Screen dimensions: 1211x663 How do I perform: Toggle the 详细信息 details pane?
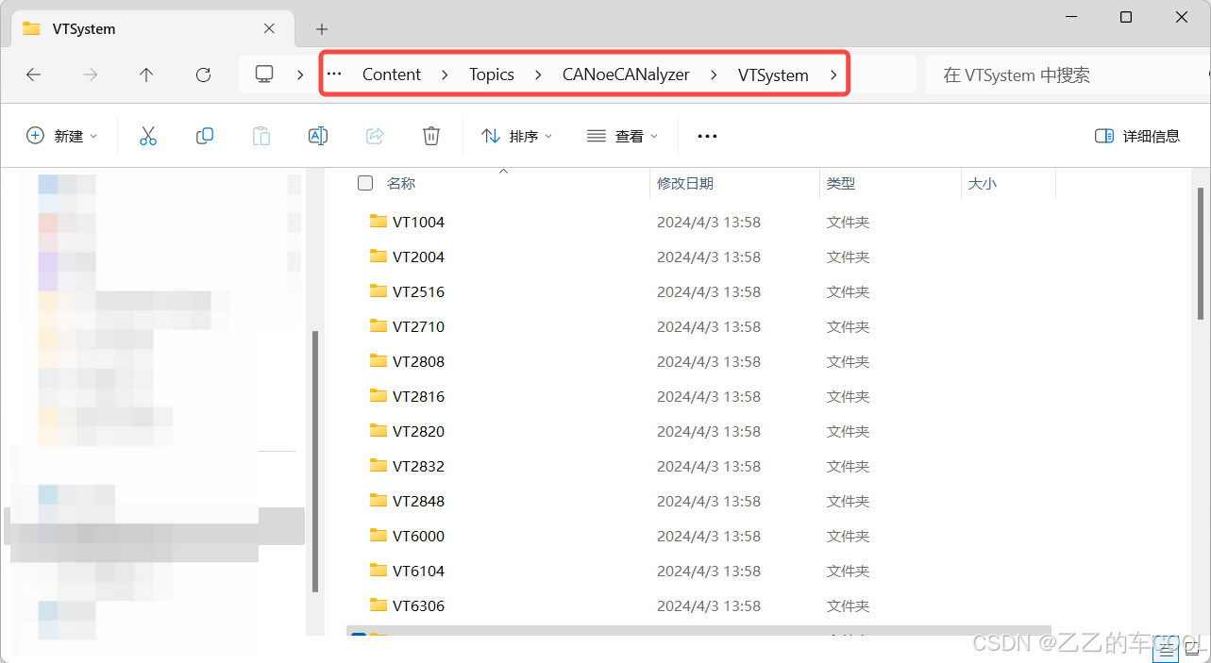(1137, 136)
